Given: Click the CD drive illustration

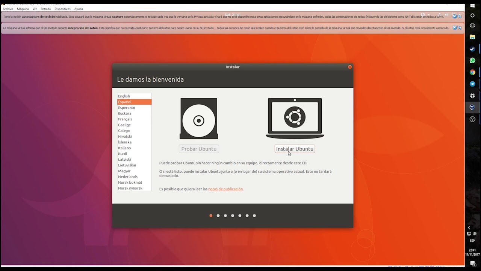Looking at the screenshot, I should (199, 119).
